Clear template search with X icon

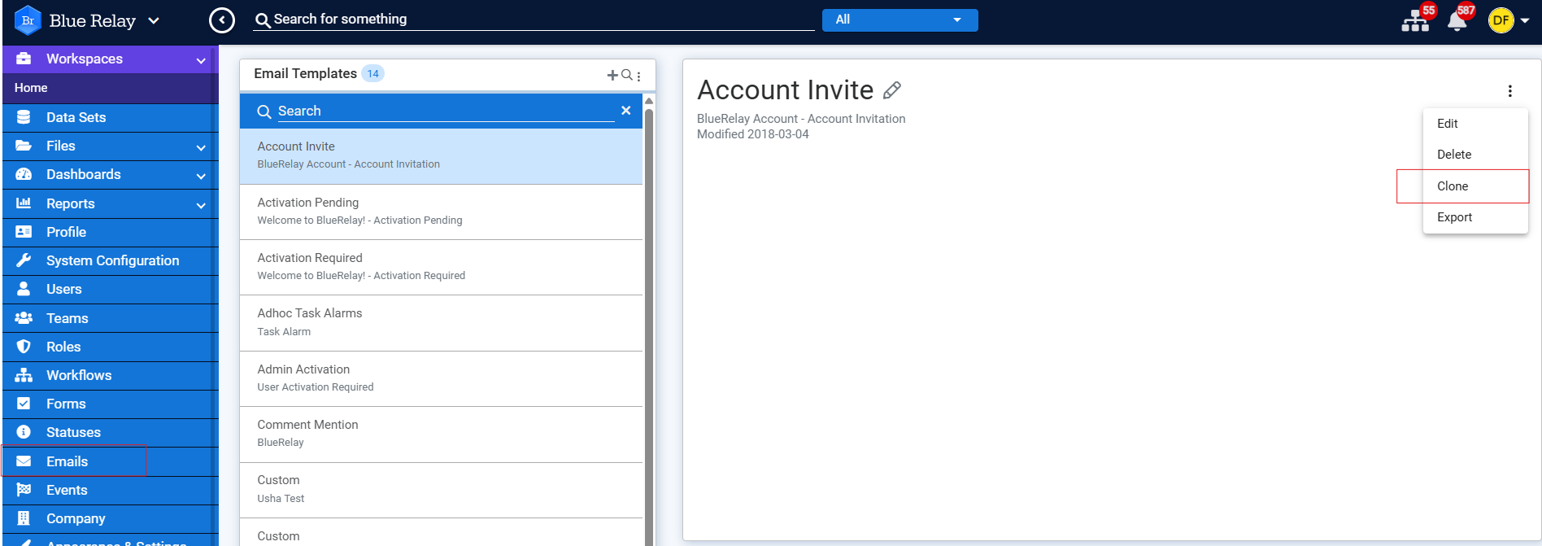click(x=626, y=111)
